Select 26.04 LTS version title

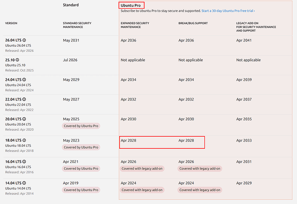tap(13, 40)
